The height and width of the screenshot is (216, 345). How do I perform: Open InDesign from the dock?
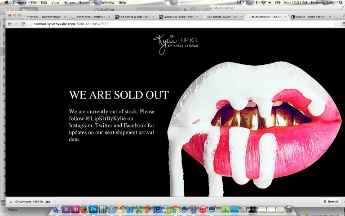click(75, 209)
